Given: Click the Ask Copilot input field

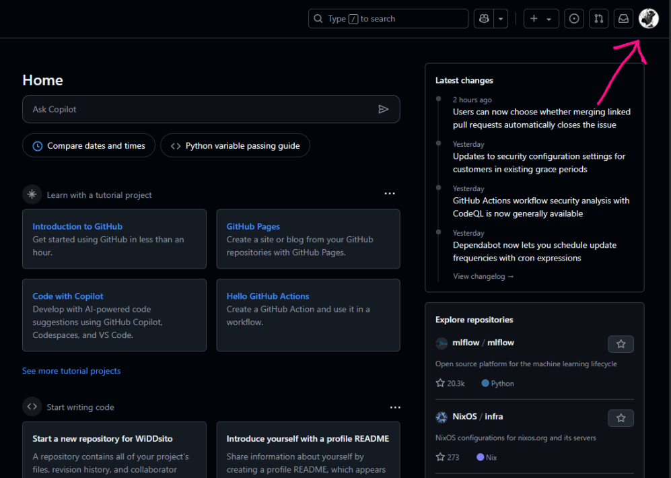Looking at the screenshot, I should [x=211, y=109].
